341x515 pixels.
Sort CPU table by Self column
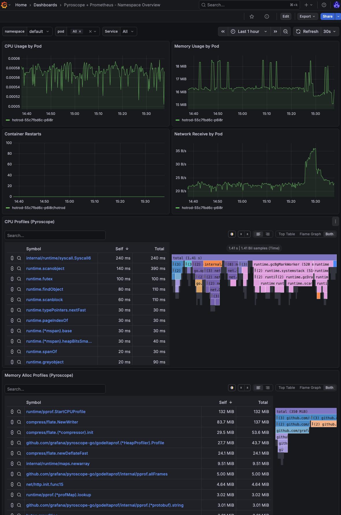122,249
